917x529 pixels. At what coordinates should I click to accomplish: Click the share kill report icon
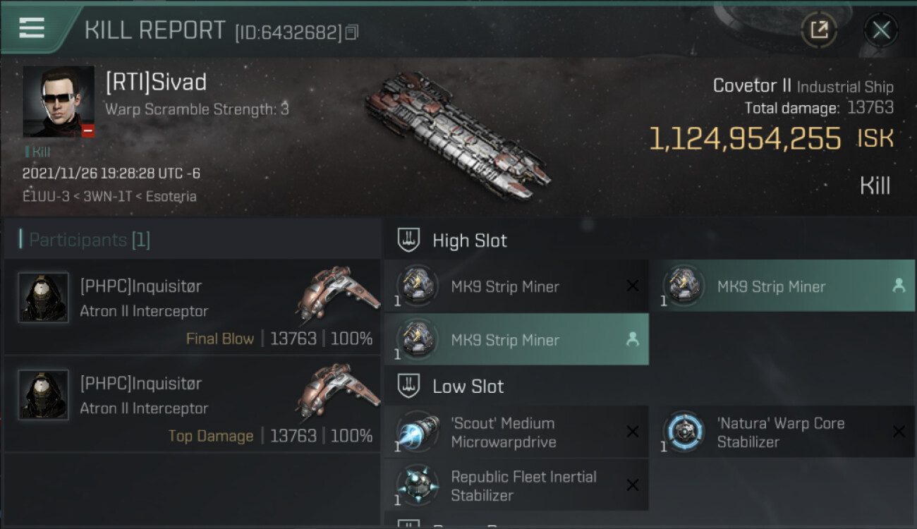point(818,30)
